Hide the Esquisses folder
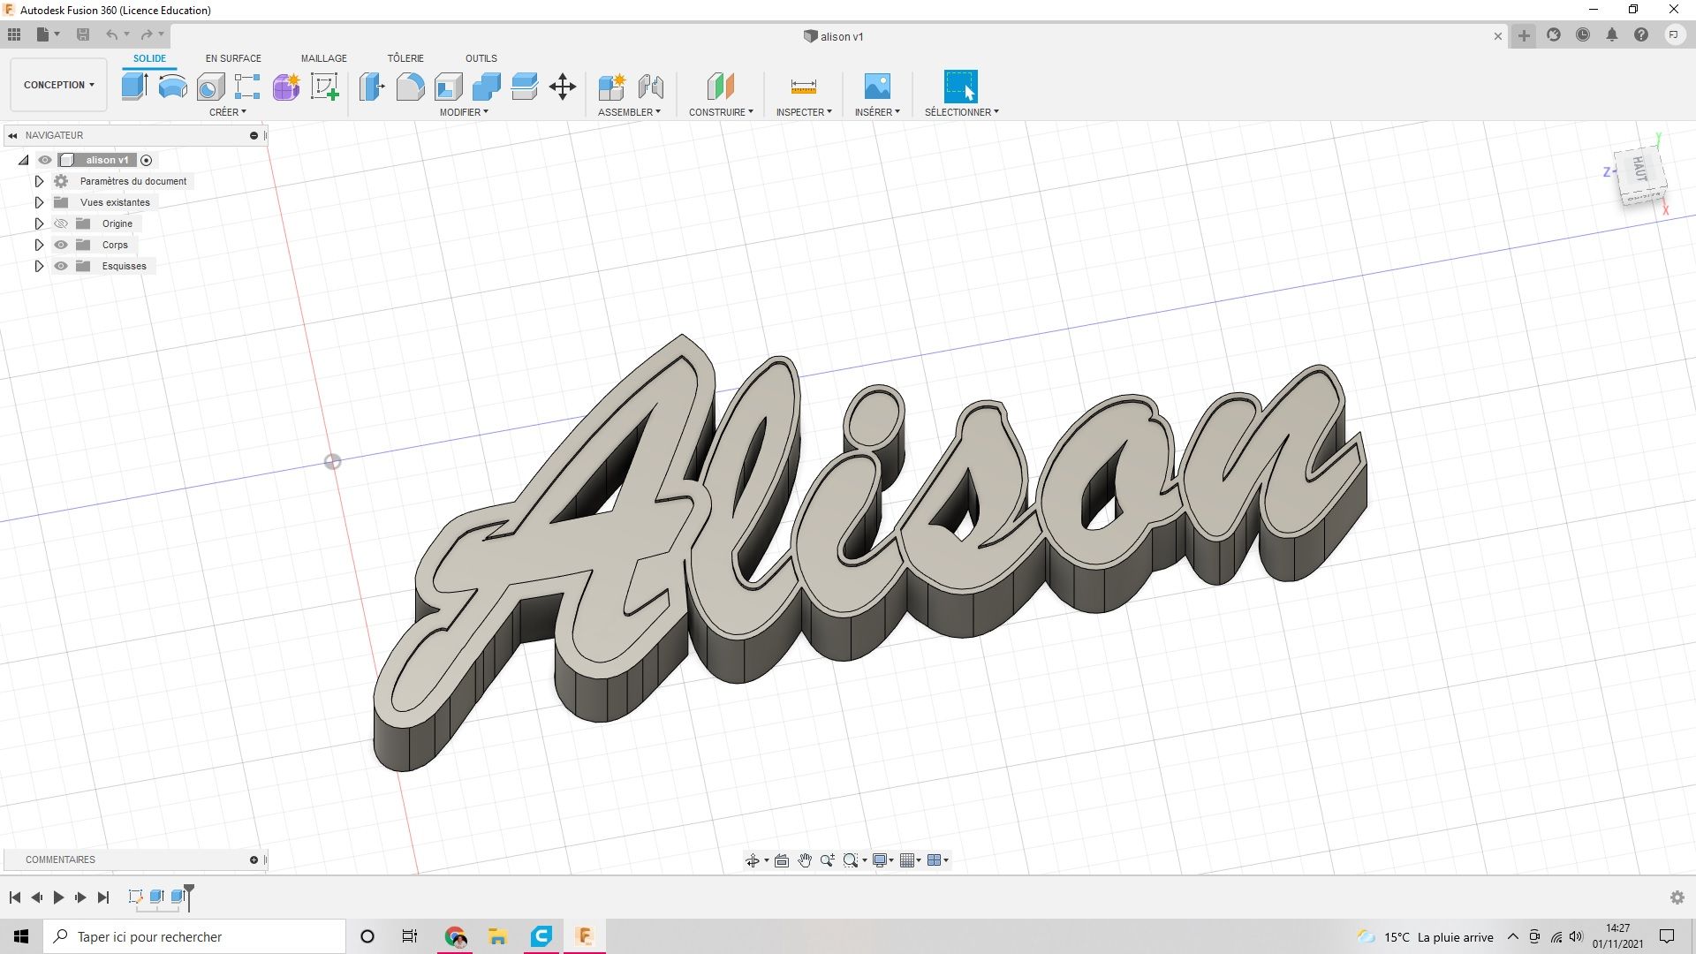Viewport: 1696px width, 954px height. pyautogui.click(x=61, y=266)
